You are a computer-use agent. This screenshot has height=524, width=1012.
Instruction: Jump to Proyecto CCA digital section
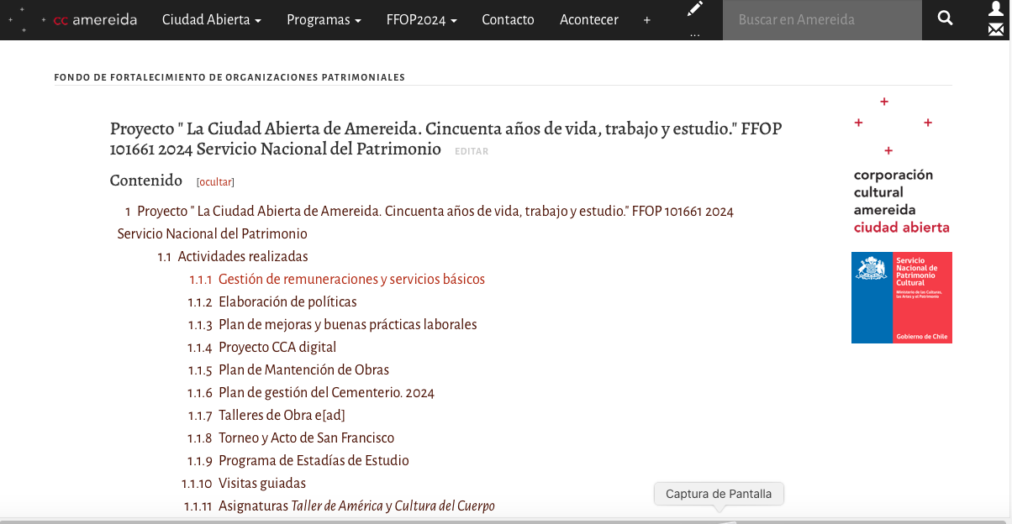(x=277, y=348)
